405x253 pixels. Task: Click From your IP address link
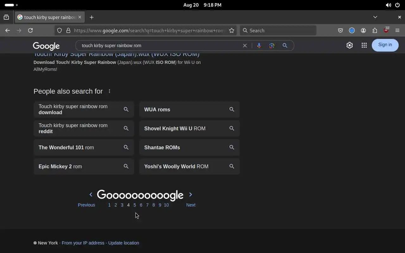click(83, 243)
